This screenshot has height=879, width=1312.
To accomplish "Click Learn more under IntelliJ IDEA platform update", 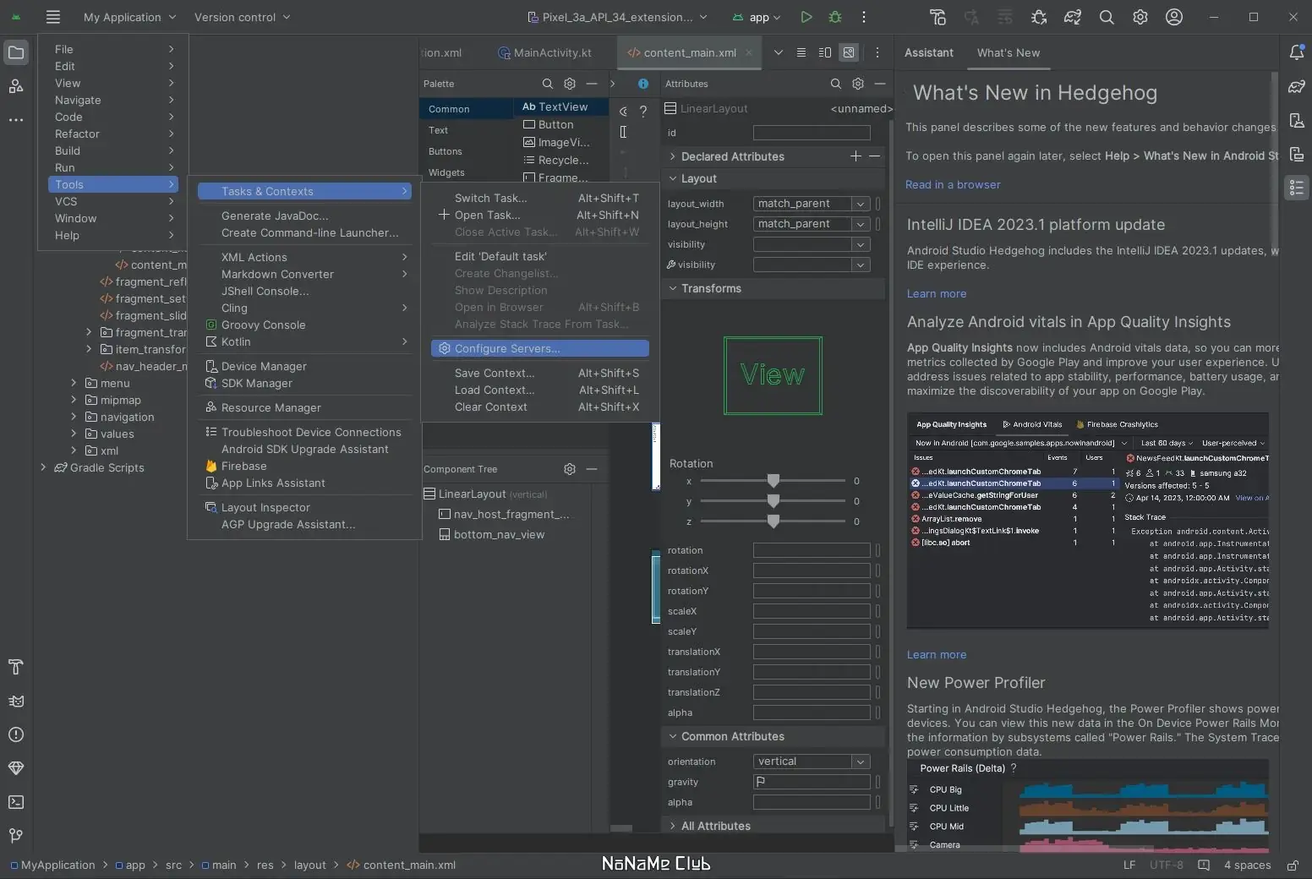I will click(937, 294).
